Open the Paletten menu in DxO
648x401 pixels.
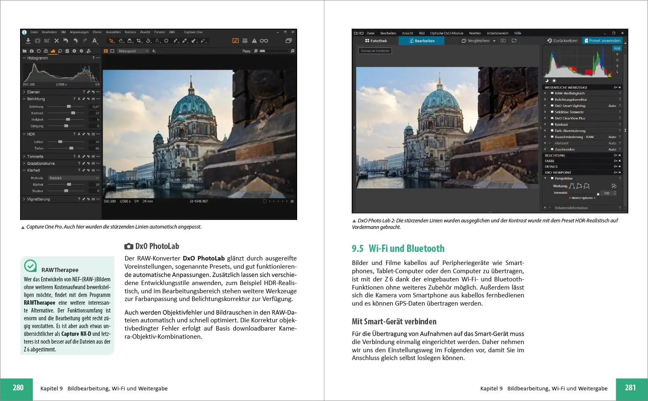click(x=475, y=33)
